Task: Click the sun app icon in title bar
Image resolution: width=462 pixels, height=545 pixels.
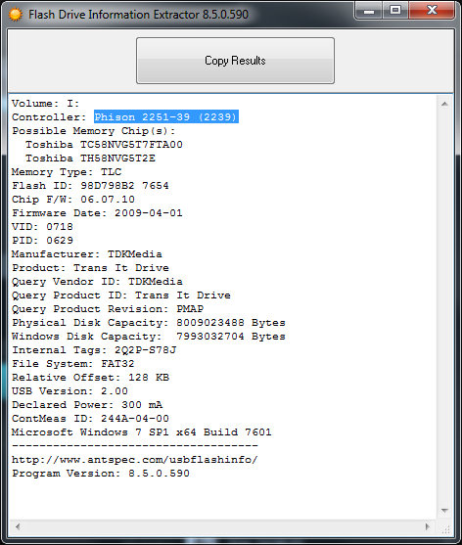Action: pyautogui.click(x=16, y=15)
